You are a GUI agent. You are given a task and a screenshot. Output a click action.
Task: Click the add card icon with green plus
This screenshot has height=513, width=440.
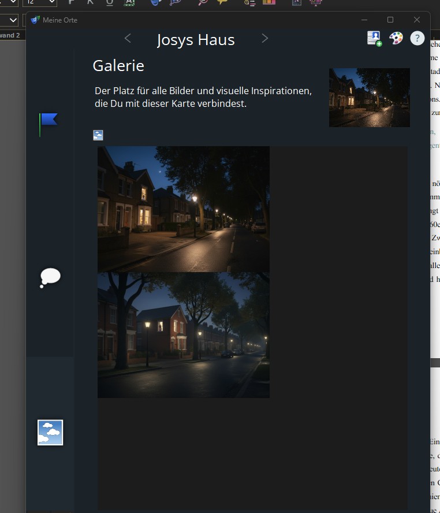tap(374, 38)
